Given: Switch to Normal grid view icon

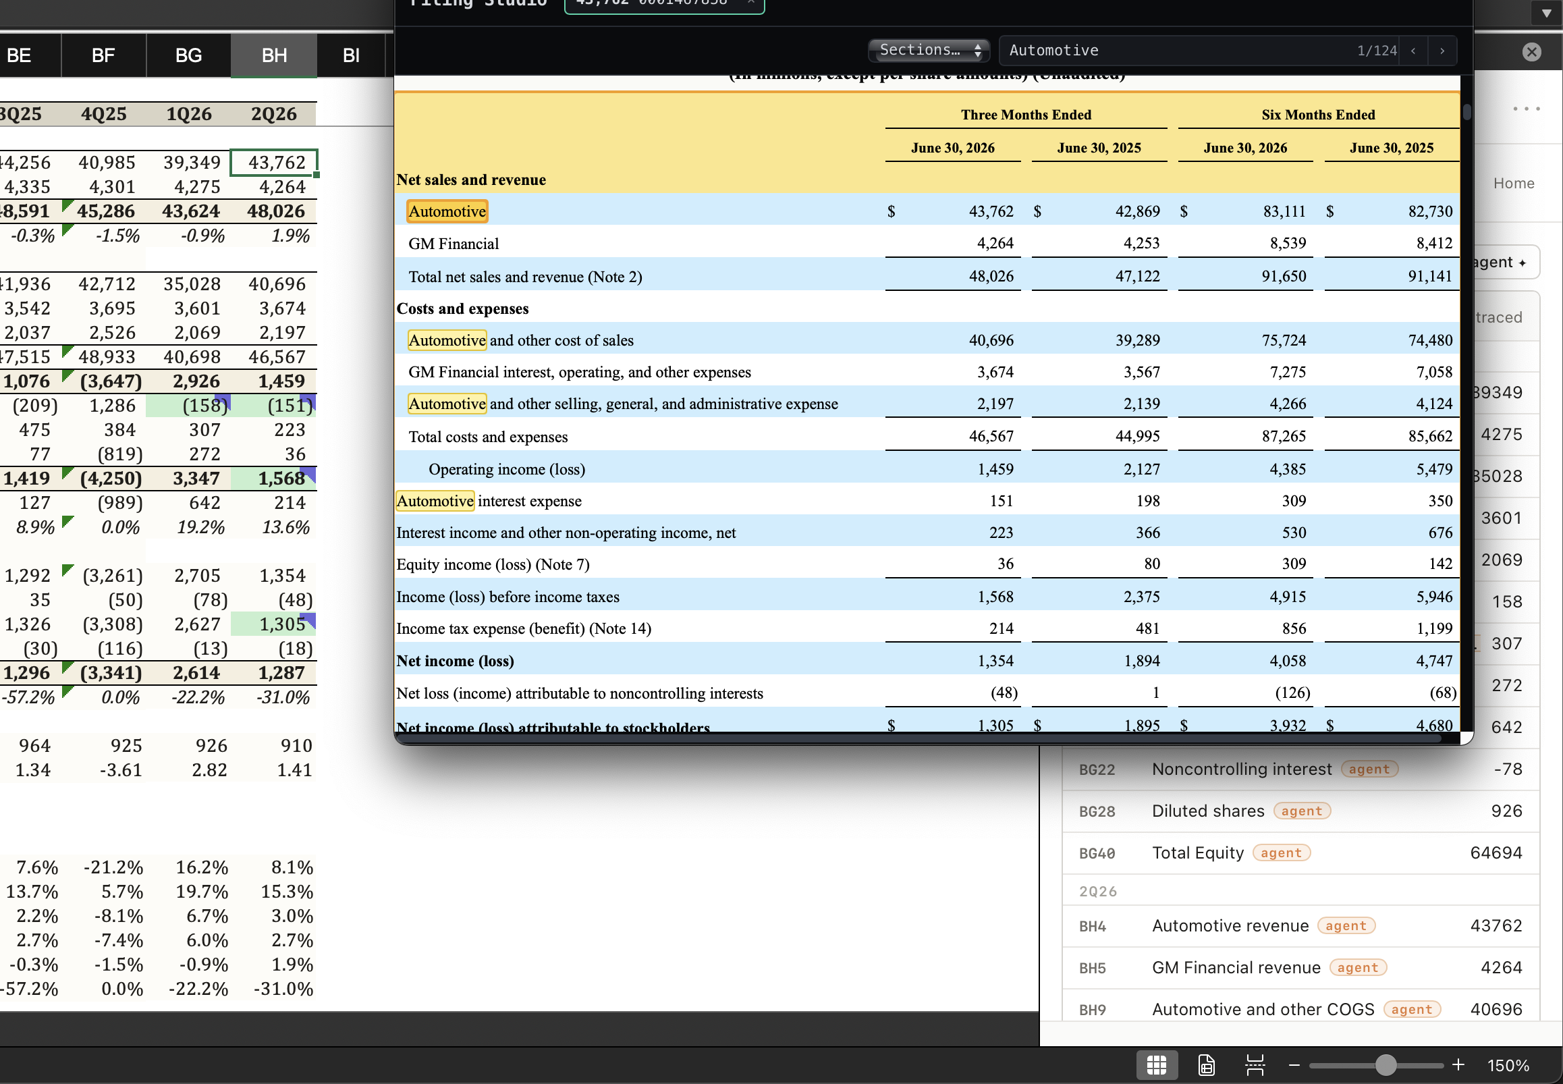Looking at the screenshot, I should (1156, 1065).
